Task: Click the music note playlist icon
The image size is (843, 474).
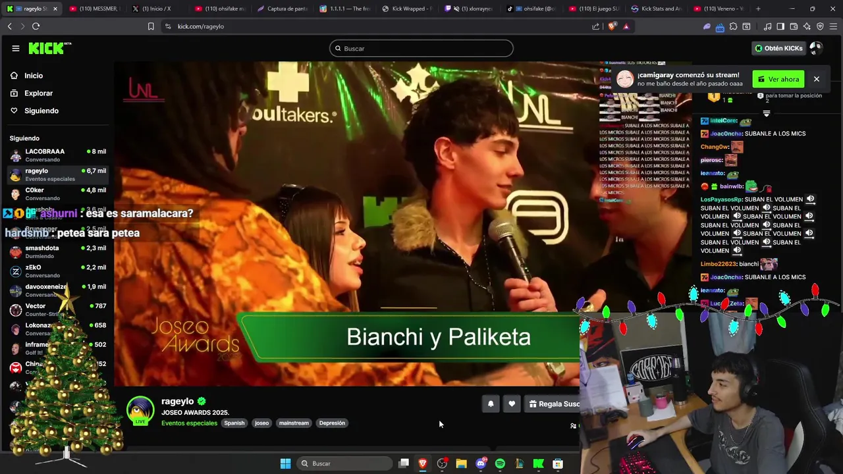Action: 767,26
